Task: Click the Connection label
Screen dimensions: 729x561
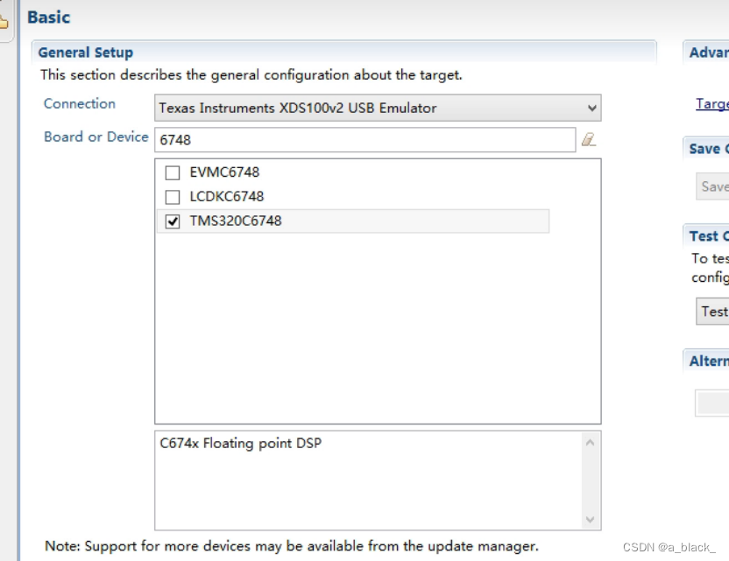Action: [x=80, y=103]
